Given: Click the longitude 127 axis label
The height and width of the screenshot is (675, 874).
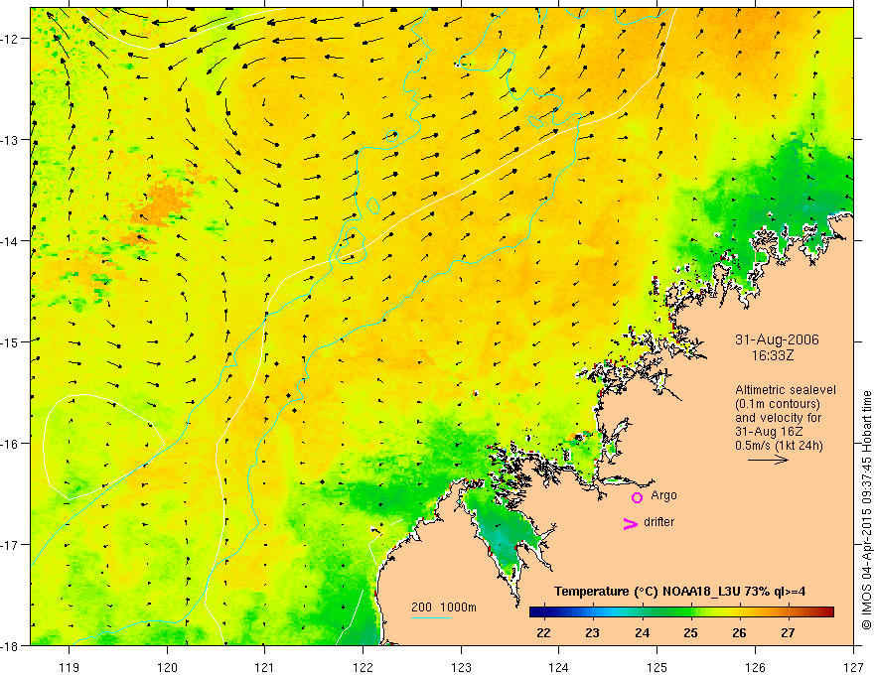Looking at the screenshot, I should click(x=853, y=667).
